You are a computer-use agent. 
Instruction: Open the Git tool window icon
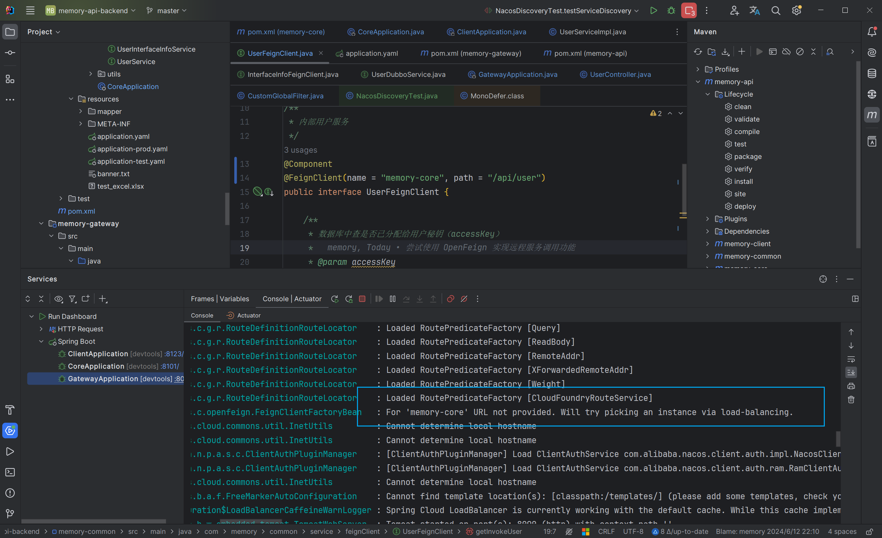[x=10, y=514]
